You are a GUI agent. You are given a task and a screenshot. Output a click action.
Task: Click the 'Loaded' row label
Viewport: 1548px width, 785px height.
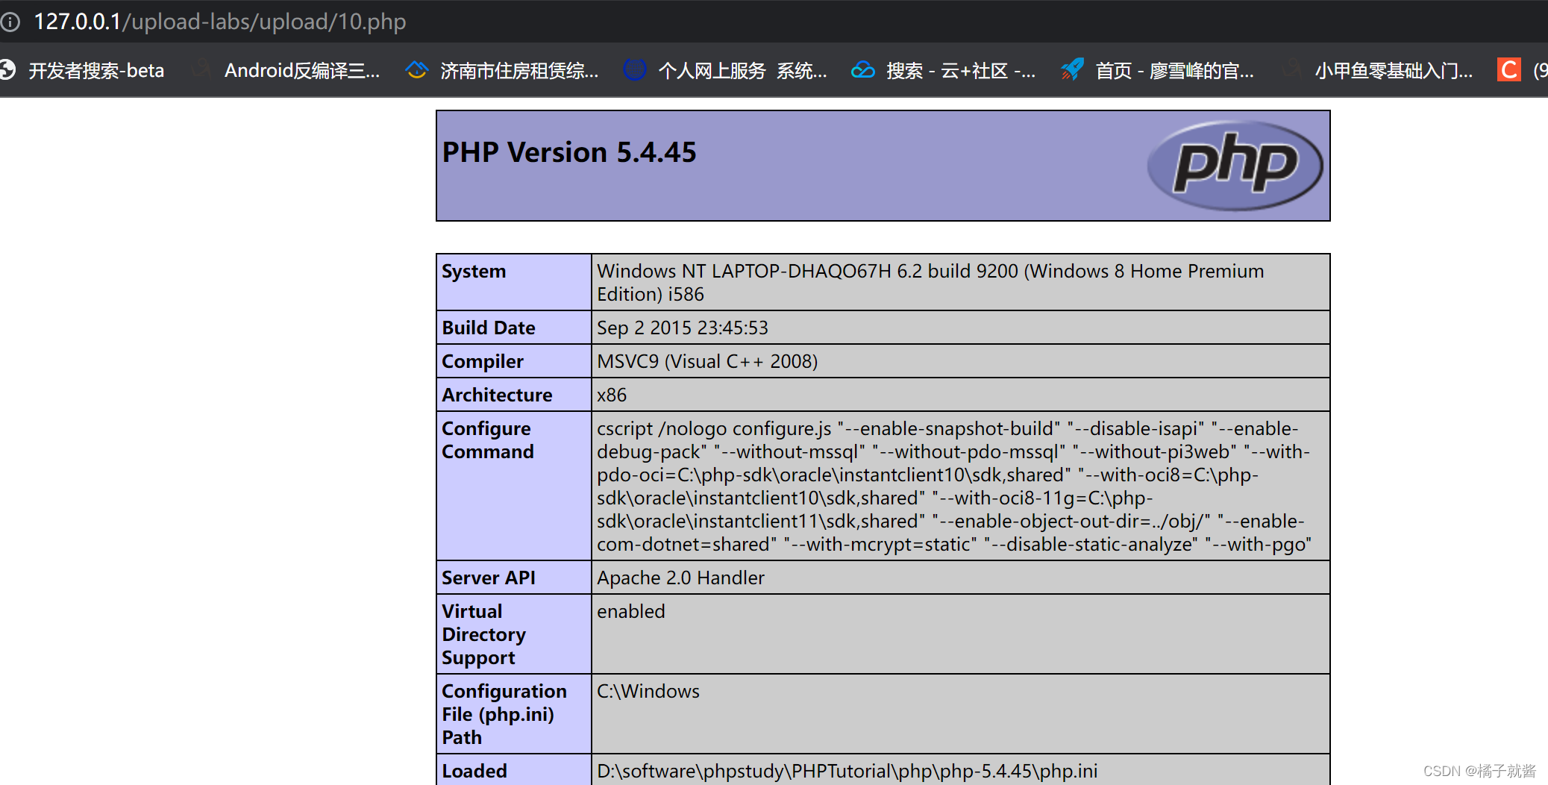point(474,772)
